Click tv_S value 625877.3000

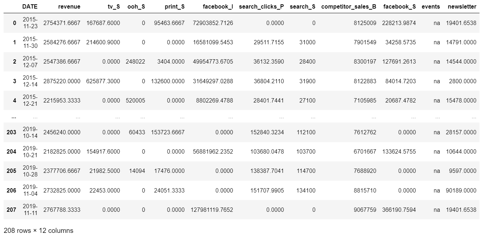[103, 81]
